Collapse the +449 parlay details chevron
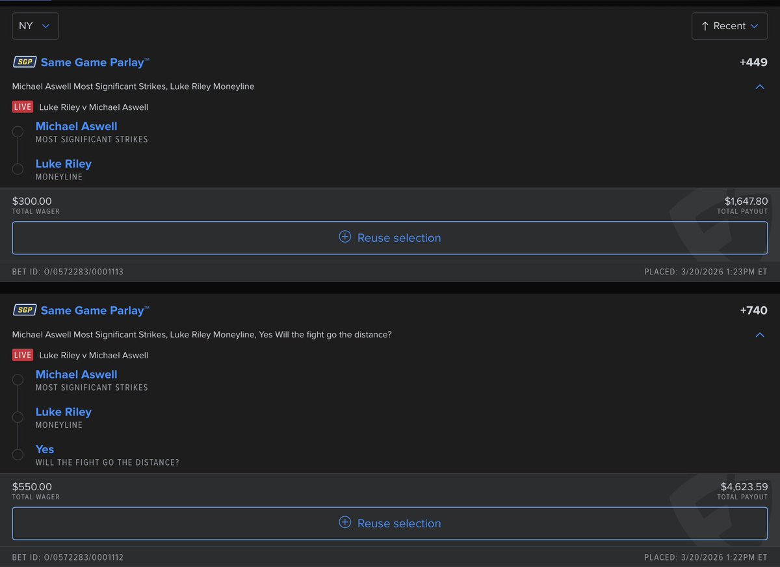This screenshot has height=567, width=780. 760,86
